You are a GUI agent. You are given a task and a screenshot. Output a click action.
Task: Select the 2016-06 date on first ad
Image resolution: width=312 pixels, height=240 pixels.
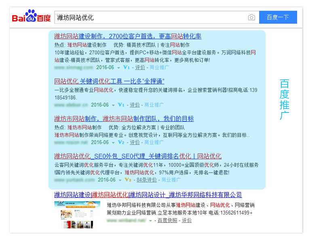105,67
